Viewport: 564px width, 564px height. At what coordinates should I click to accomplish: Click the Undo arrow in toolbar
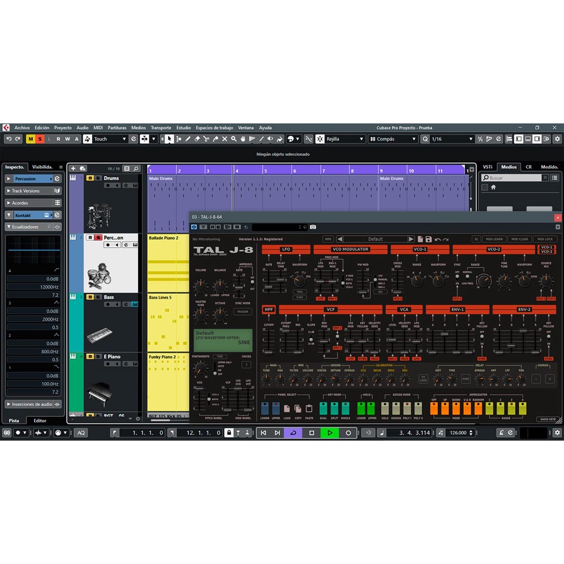(x=9, y=139)
